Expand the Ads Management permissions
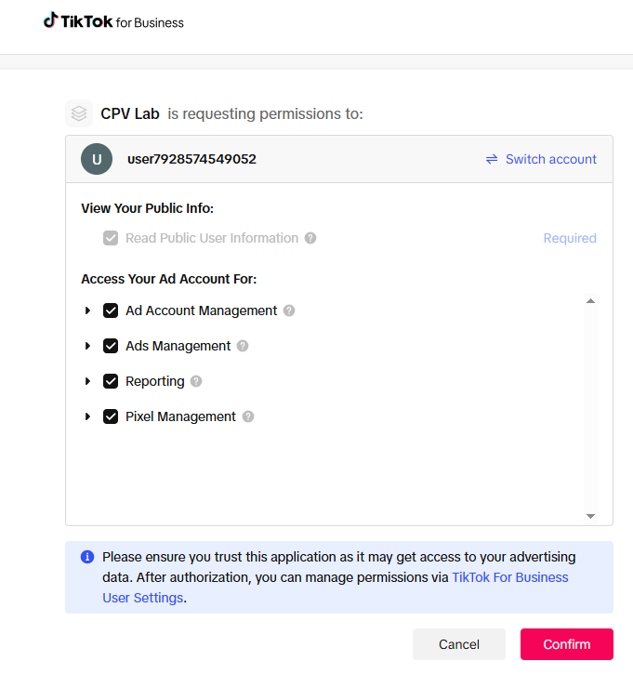 87,346
